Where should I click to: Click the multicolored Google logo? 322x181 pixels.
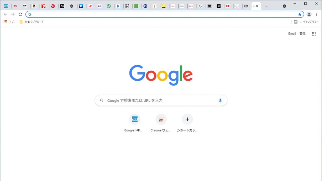[x=161, y=75]
